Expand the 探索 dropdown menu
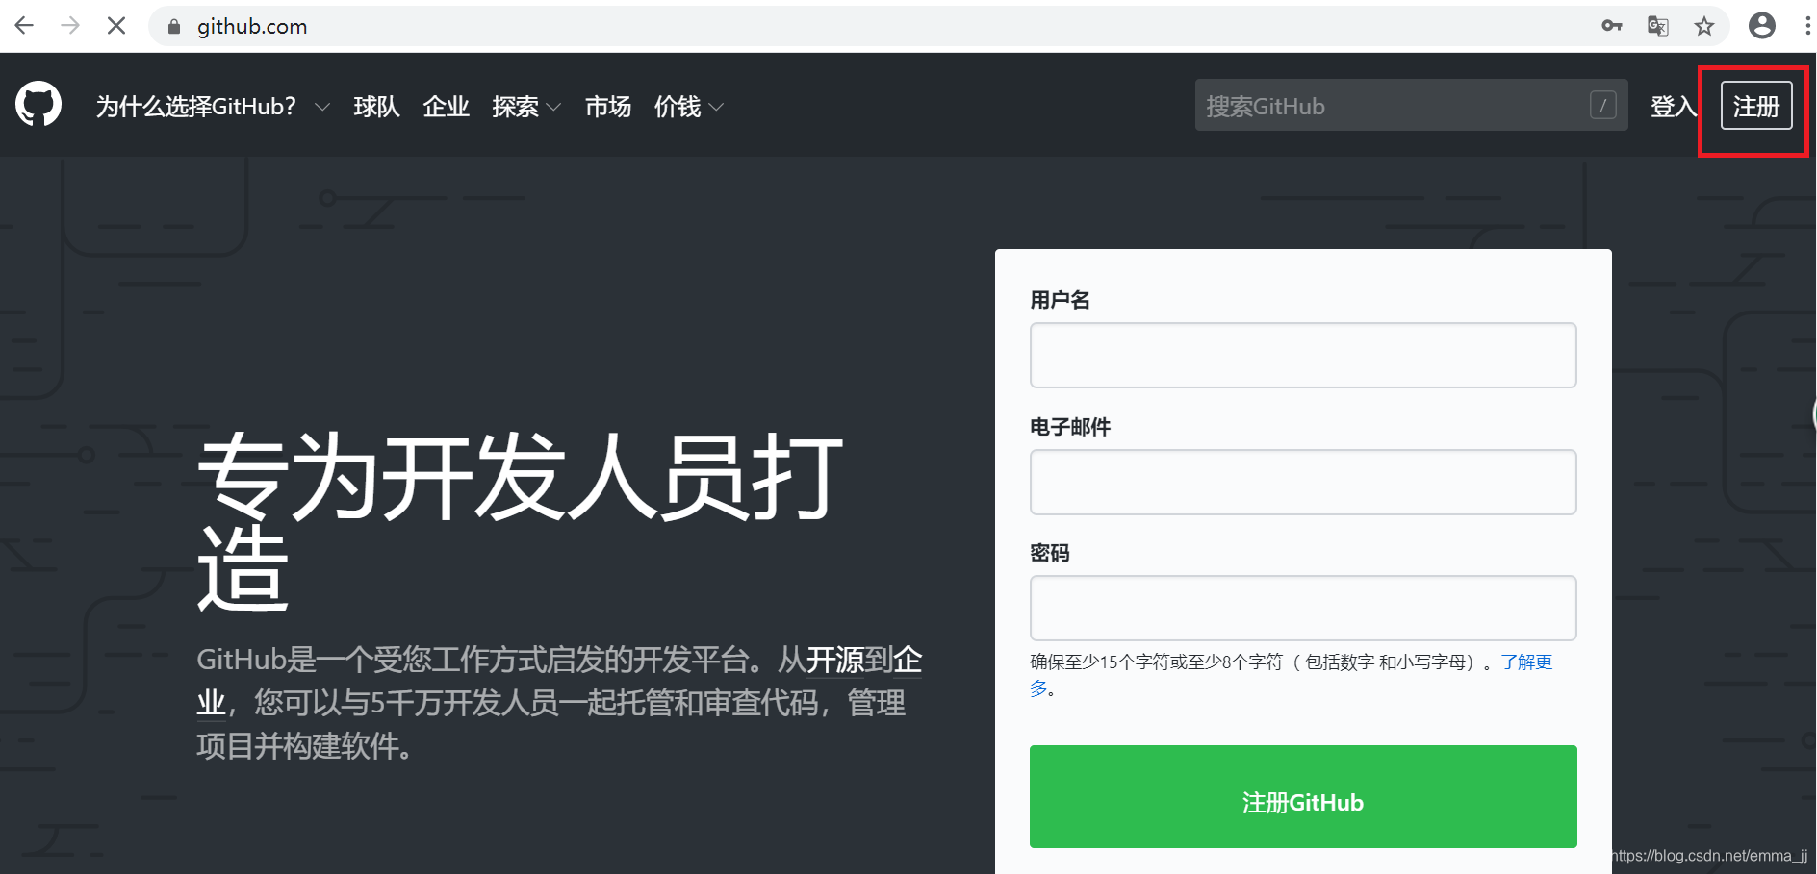The width and height of the screenshot is (1817, 874). pyautogui.click(x=526, y=106)
